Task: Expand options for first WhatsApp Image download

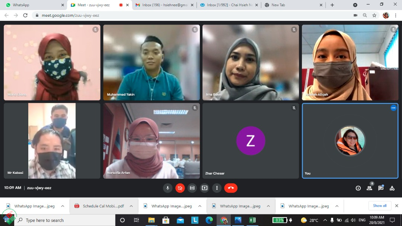Action: pyautogui.click(x=63, y=206)
